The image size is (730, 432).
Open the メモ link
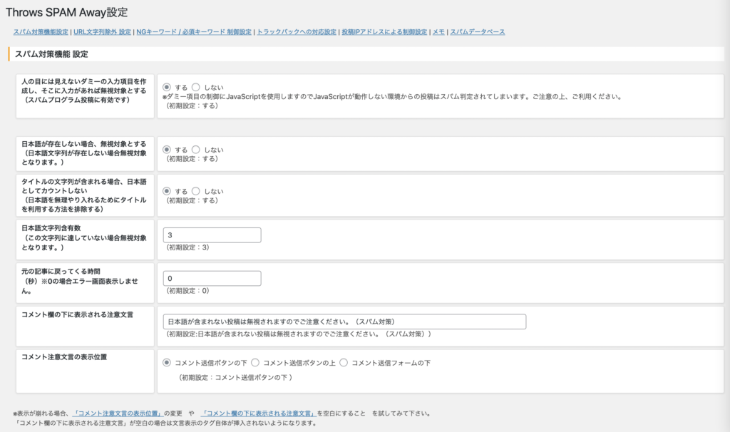click(x=438, y=32)
